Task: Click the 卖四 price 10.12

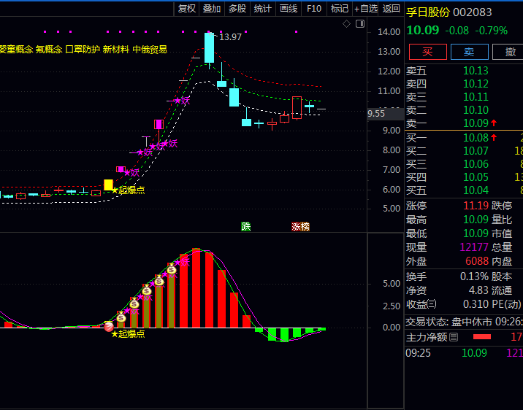Action: tap(476, 84)
